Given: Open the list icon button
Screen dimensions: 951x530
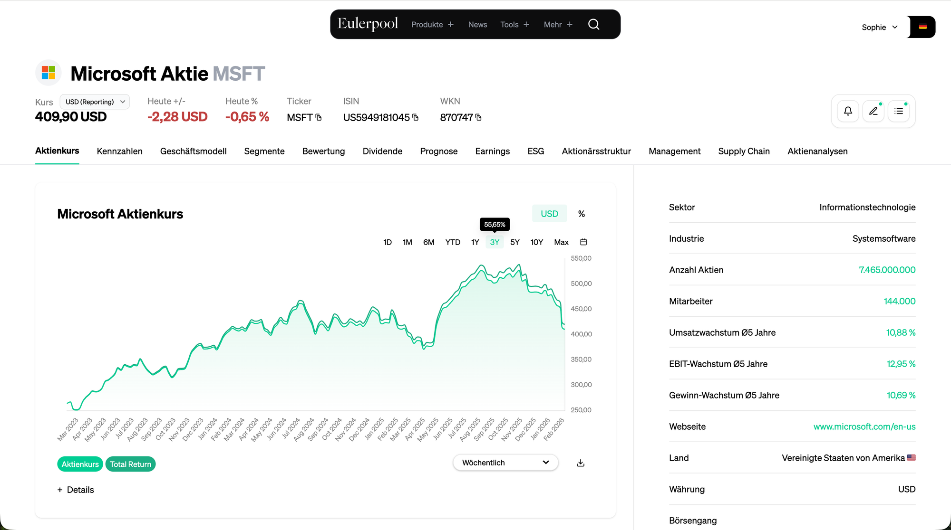Looking at the screenshot, I should pyautogui.click(x=899, y=111).
